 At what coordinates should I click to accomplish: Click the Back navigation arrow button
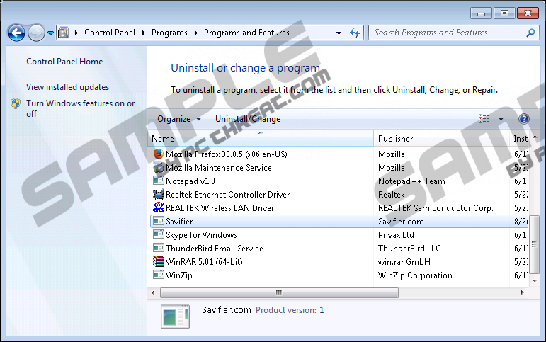[x=16, y=33]
